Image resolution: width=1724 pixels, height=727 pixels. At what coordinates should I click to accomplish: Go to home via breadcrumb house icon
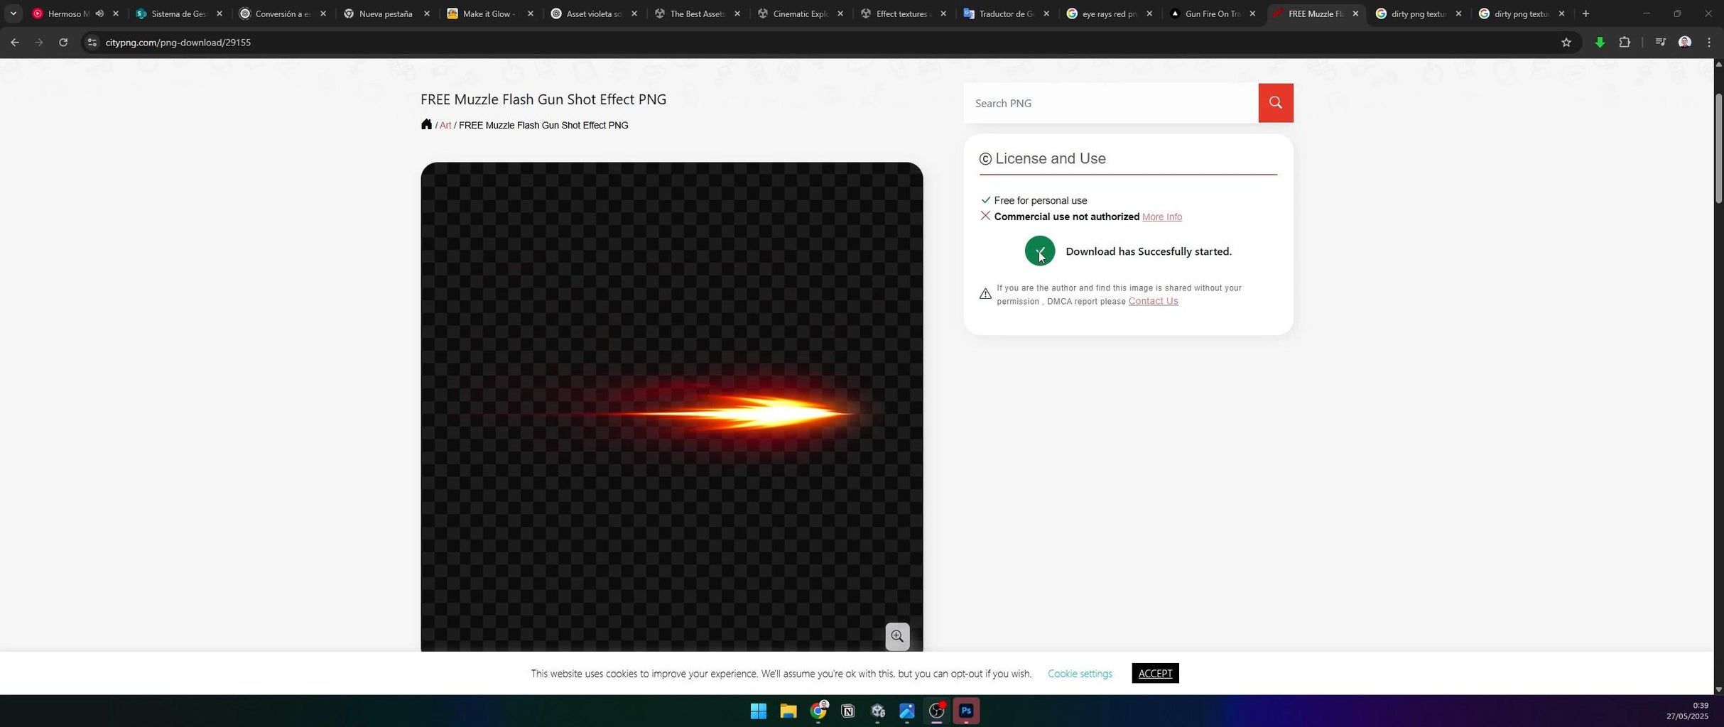click(x=426, y=124)
